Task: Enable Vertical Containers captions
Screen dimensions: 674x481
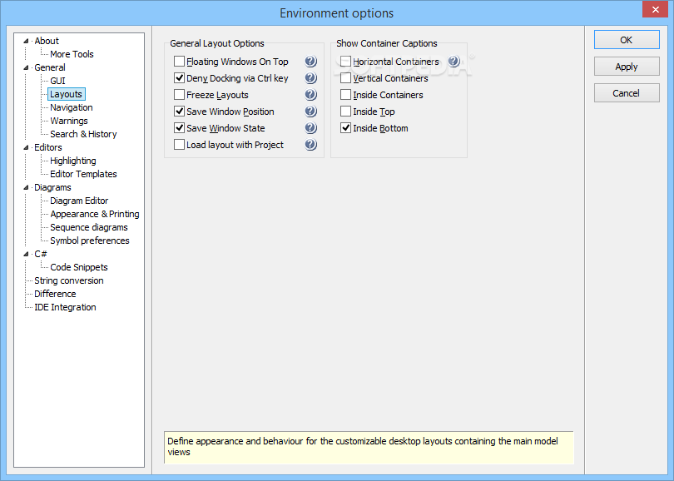Action: [345, 78]
